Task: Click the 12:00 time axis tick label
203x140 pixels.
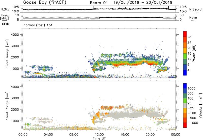Action: (x=99, y=135)
